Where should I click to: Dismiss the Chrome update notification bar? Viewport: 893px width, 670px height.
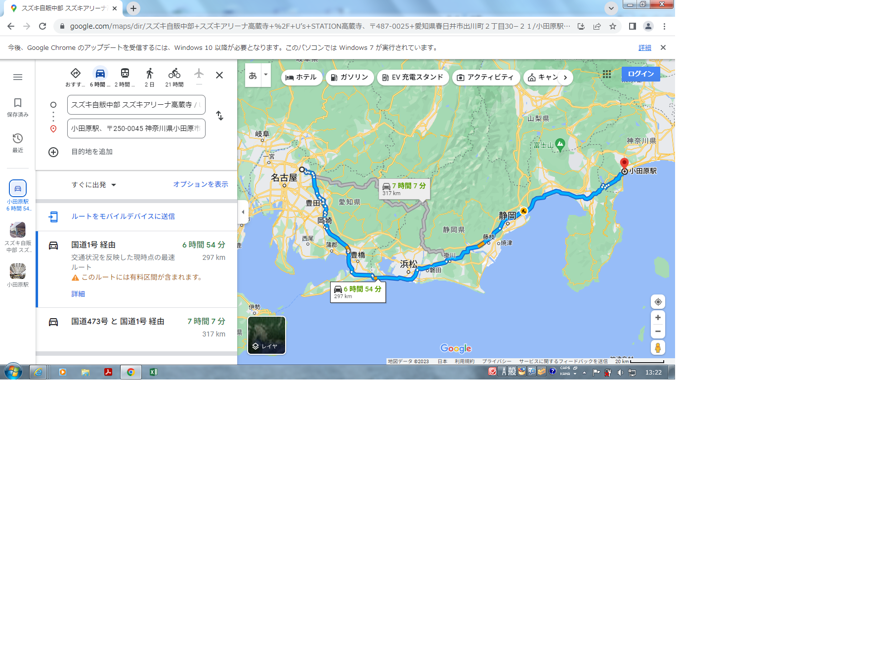[663, 48]
